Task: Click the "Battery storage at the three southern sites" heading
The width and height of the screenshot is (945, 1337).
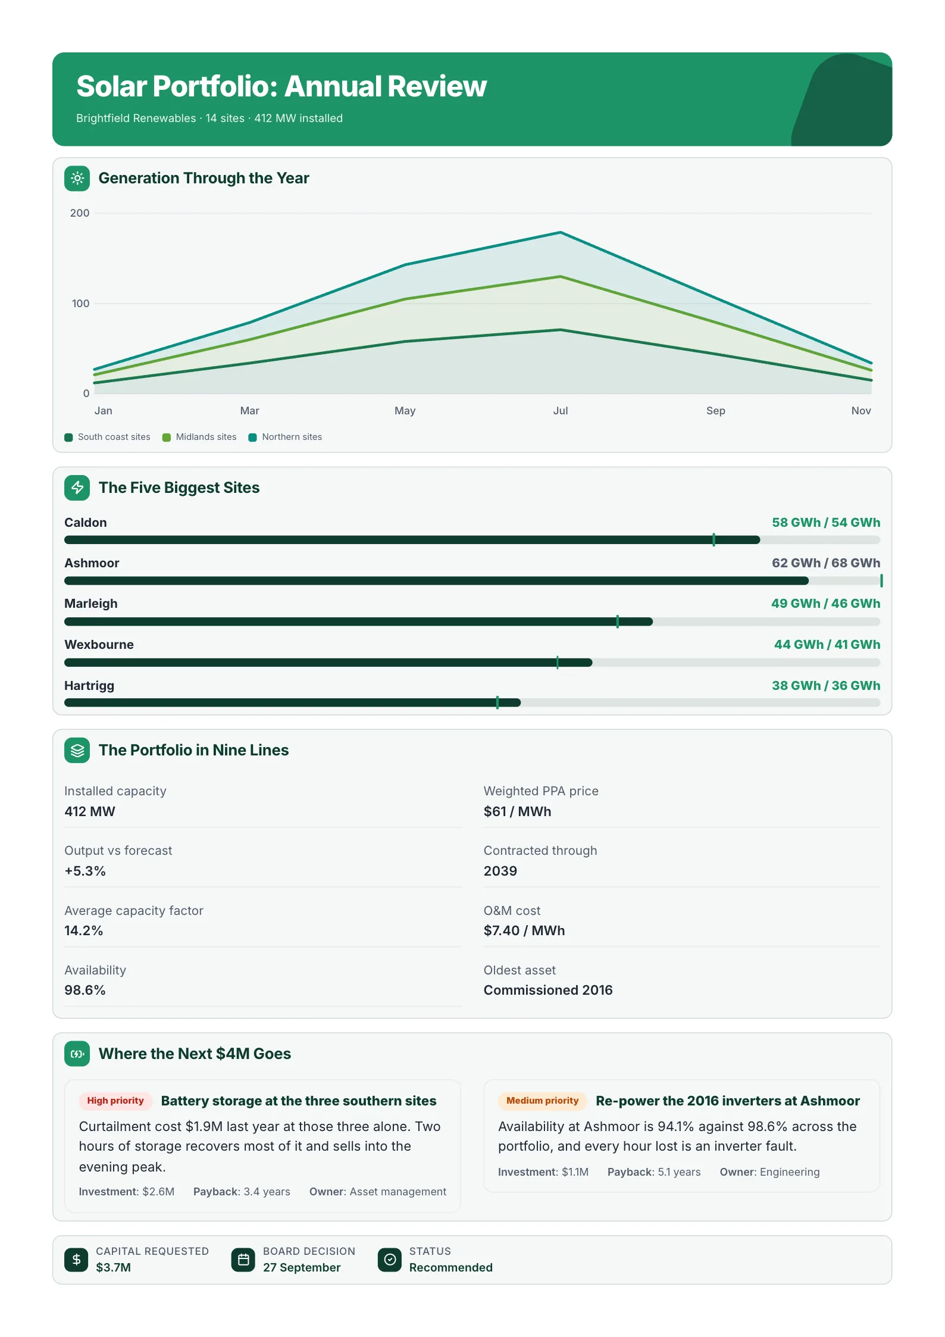Action: click(x=299, y=1101)
